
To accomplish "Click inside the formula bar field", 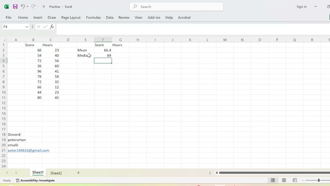I will click(193, 29).
